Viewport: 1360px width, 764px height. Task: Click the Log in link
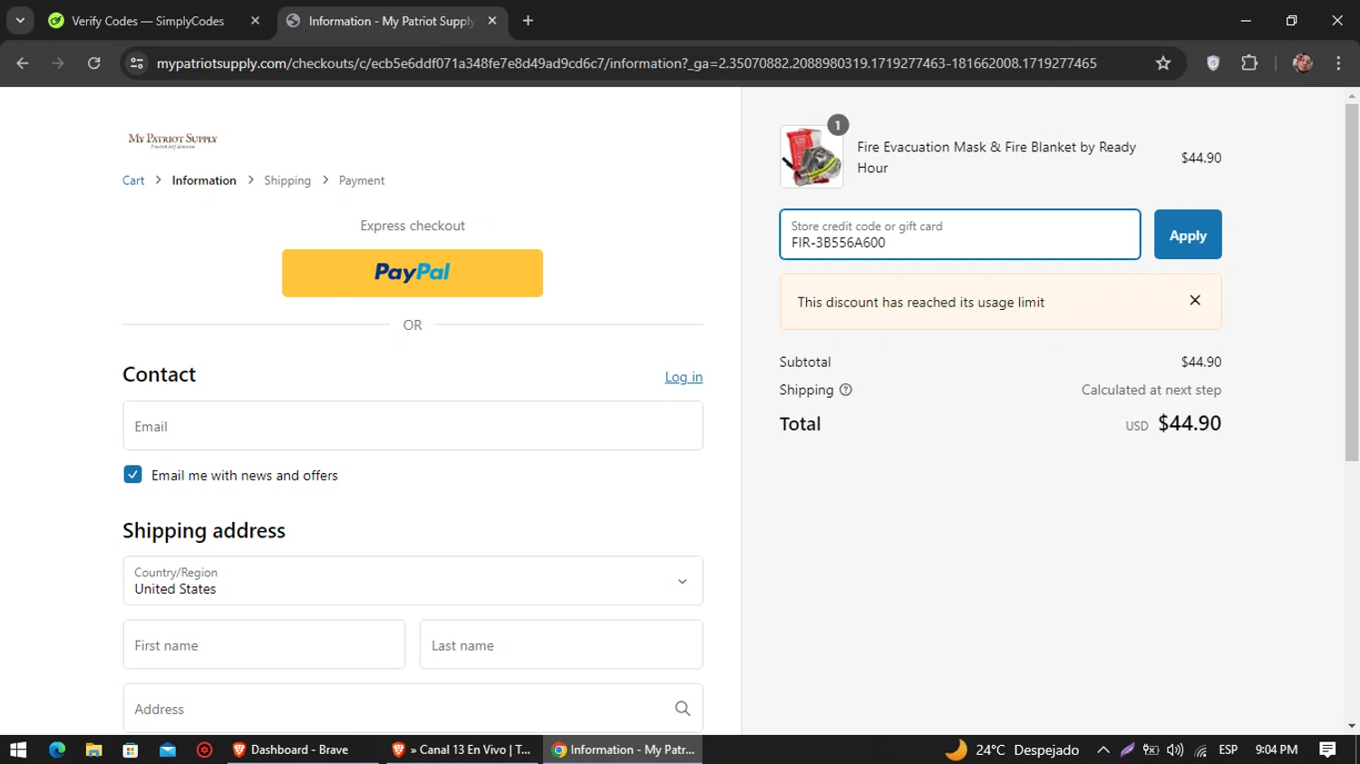click(x=684, y=377)
